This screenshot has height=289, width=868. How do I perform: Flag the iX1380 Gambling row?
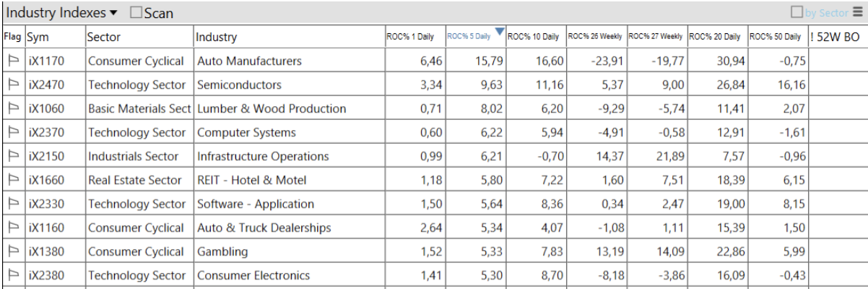pos(13,252)
